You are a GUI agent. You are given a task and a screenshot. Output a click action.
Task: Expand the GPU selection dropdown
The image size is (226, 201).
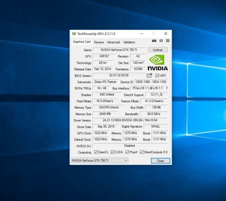point(100,161)
